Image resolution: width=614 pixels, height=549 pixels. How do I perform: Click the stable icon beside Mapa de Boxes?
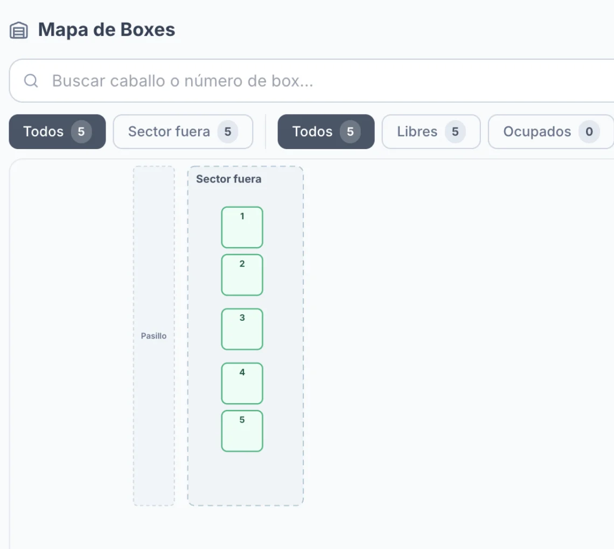[18, 31]
